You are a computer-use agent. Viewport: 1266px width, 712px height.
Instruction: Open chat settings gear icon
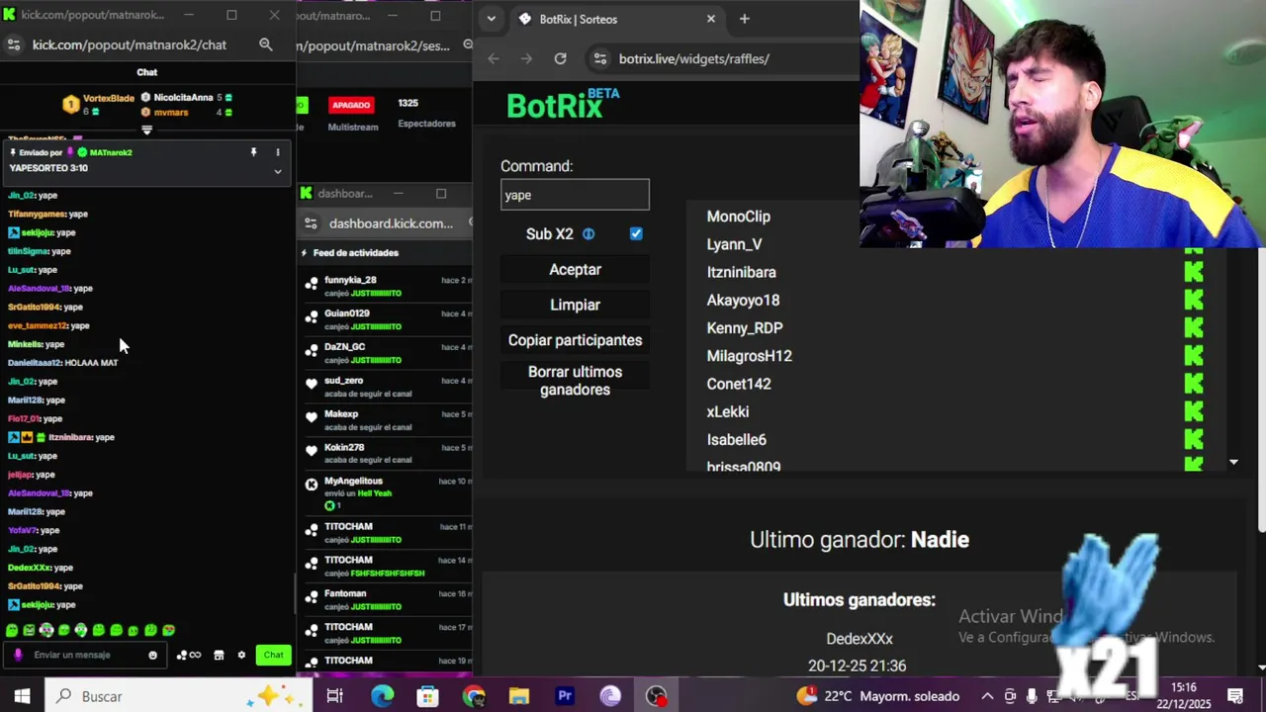click(x=241, y=655)
